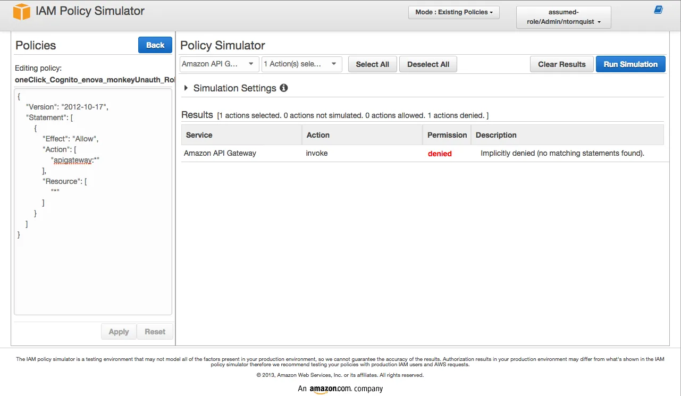Open the 1 Action(s) selected dropdown
The height and width of the screenshot is (396, 681).
(302, 64)
